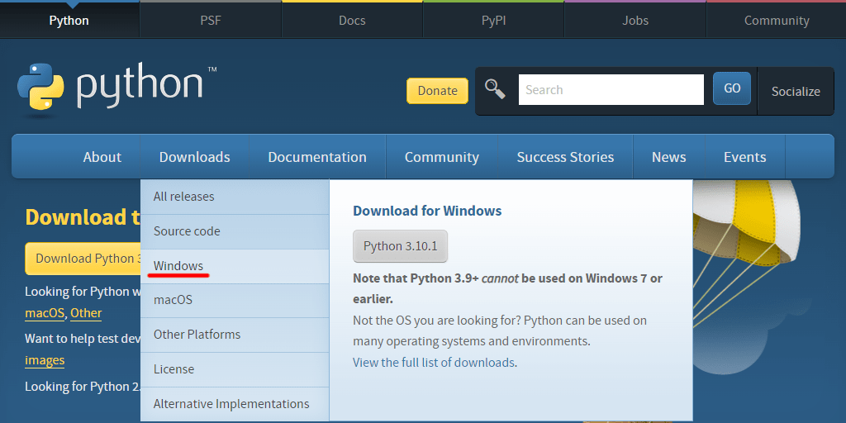Select macOS in Downloads menu
The image size is (846, 423).
(x=173, y=300)
